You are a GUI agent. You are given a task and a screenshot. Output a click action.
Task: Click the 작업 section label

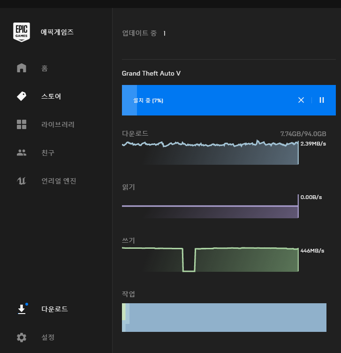[129, 294]
